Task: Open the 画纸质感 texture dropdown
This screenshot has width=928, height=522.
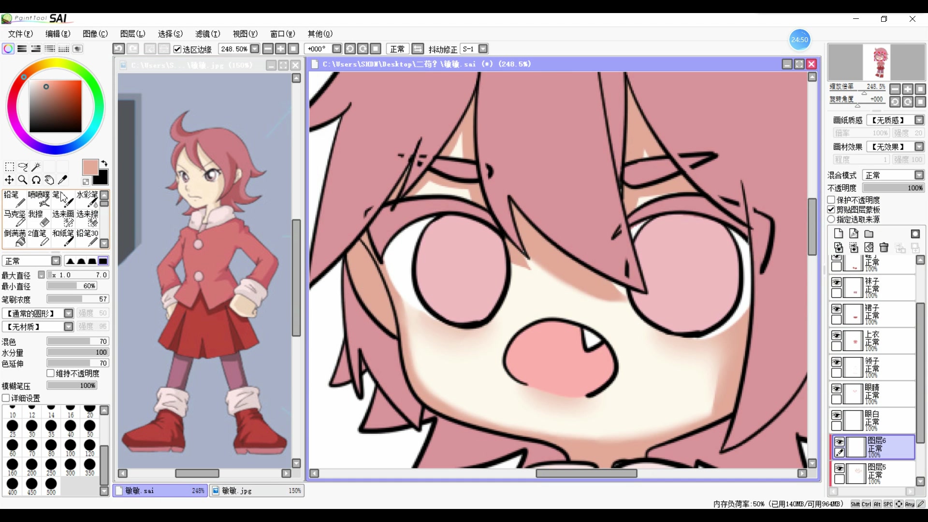Action: point(919,120)
